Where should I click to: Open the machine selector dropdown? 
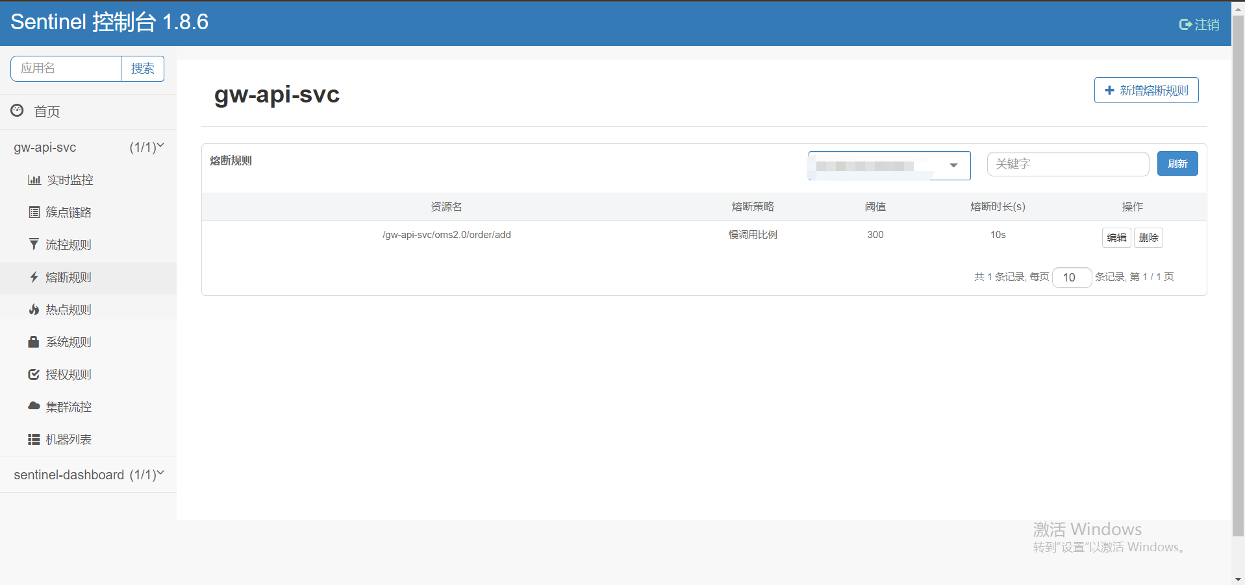888,165
